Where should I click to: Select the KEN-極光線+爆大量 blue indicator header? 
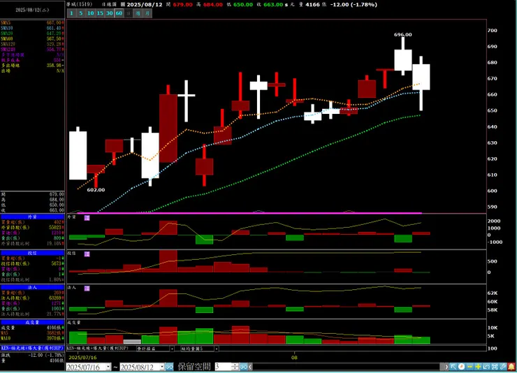[x=32, y=349]
